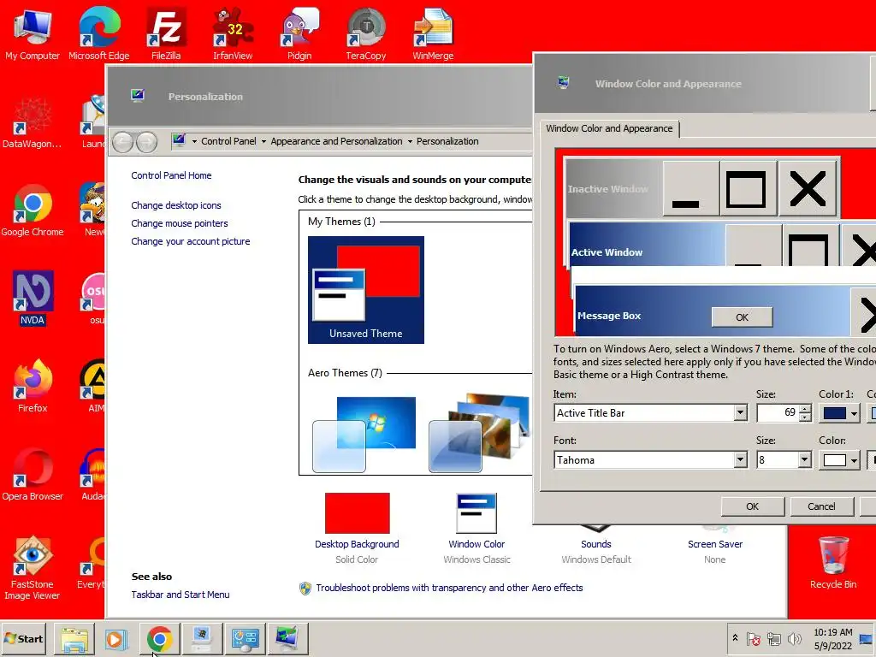Launch Pidgin desktop shortcut
The height and width of the screenshot is (657, 876).
[299, 34]
